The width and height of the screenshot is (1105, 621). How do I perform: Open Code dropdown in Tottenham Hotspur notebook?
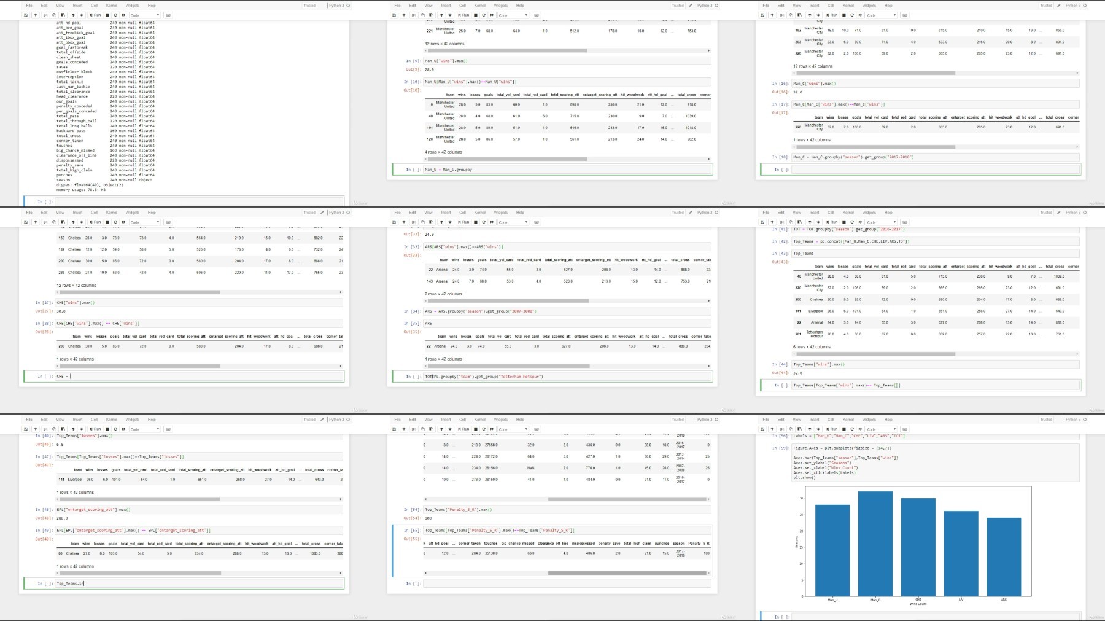click(x=513, y=222)
